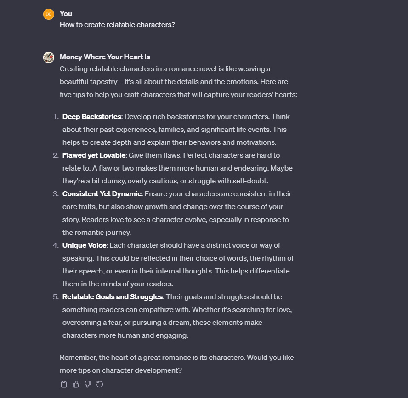The width and height of the screenshot is (408, 398).
Task: Open the Money Where Your Heart Is avatar
Action: (49, 57)
